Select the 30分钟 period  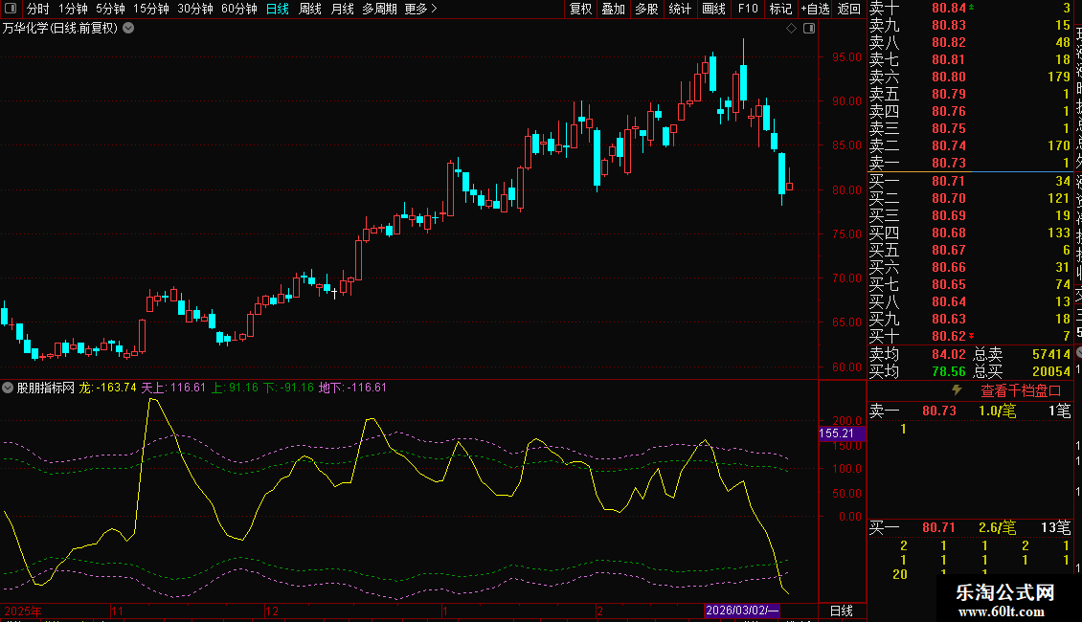[195, 9]
